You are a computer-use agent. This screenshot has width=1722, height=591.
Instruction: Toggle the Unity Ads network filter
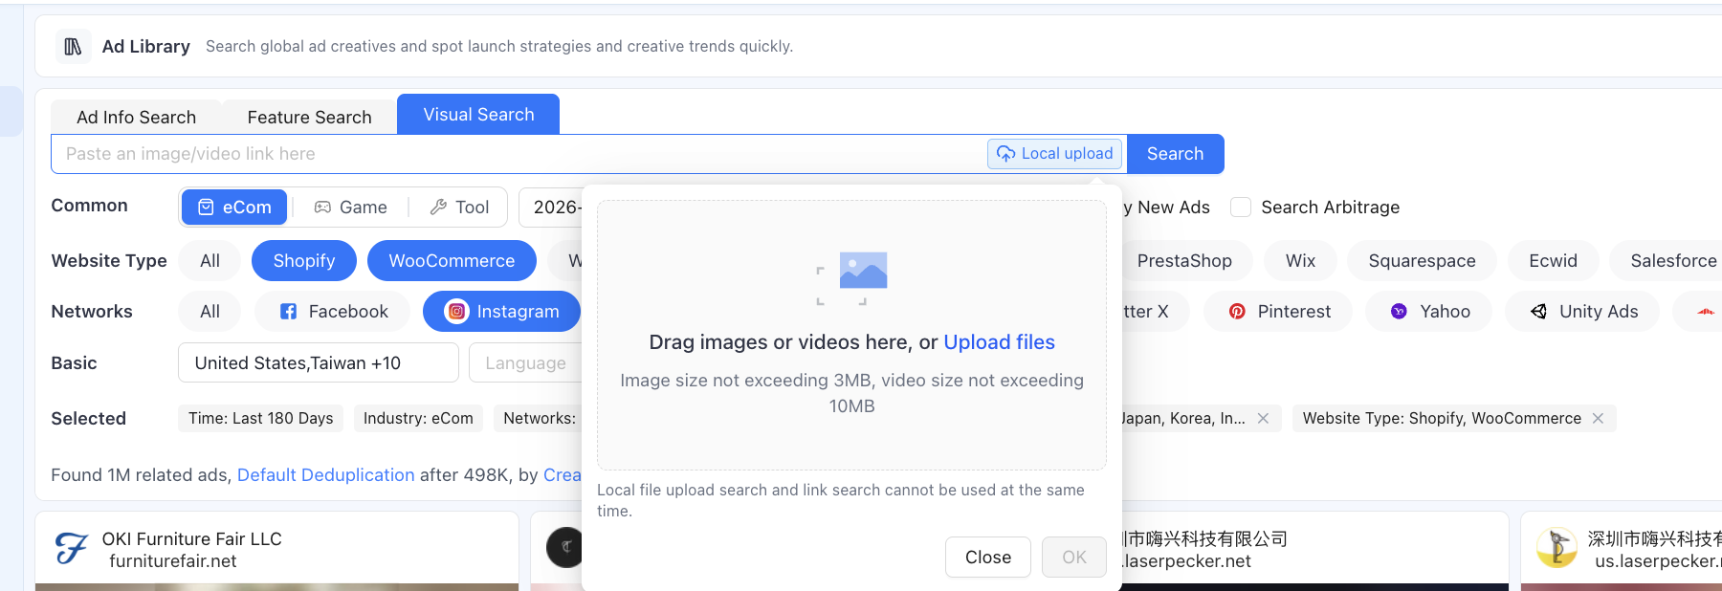[1582, 312]
